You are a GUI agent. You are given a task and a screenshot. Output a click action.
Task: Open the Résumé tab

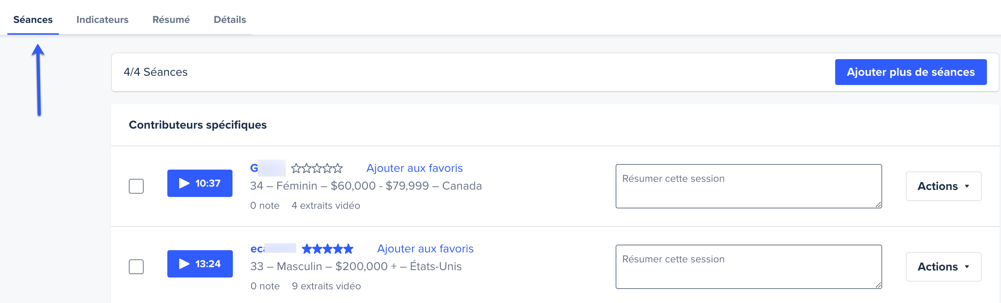click(171, 19)
